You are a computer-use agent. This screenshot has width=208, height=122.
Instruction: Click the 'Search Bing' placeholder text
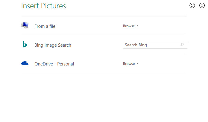tap(136, 45)
